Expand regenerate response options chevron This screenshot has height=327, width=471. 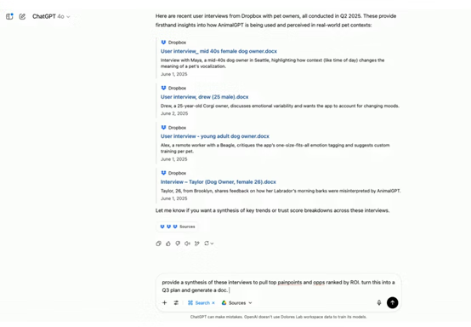[212, 244]
